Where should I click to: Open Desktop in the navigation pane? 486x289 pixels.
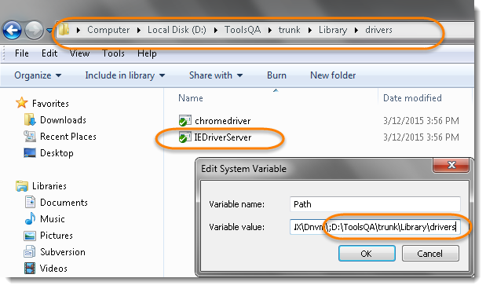pos(57,153)
